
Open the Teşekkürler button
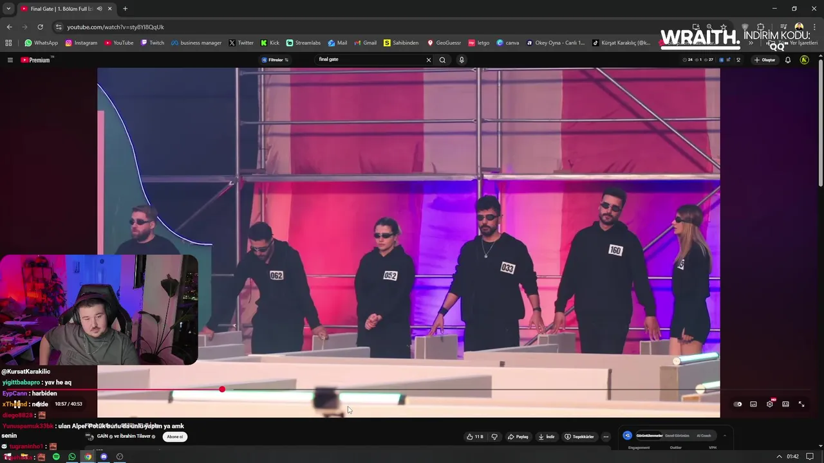pos(579,437)
